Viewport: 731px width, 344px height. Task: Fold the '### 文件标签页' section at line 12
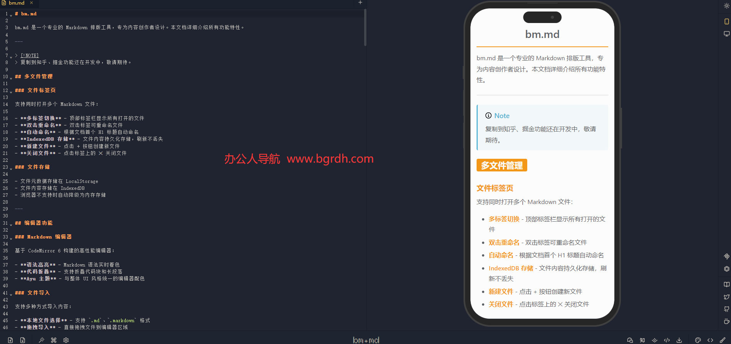pos(11,91)
